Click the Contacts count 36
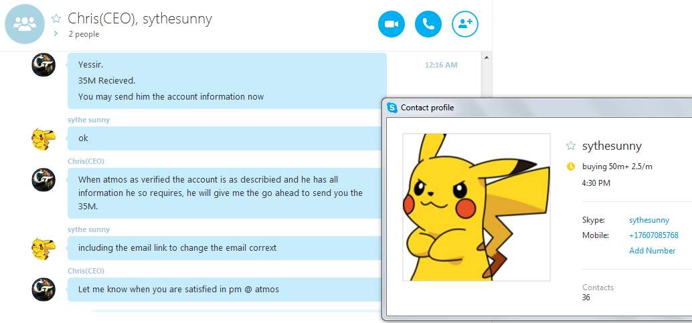Screen dimensions: 692x323 [586, 298]
